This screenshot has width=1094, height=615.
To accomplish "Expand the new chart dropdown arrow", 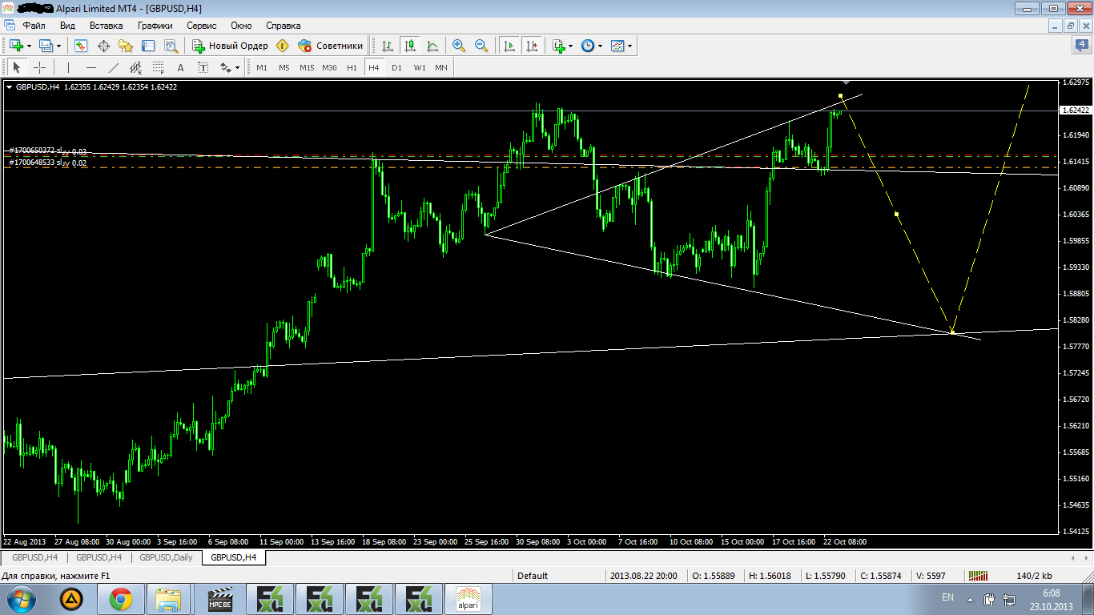I will pos(29,46).
